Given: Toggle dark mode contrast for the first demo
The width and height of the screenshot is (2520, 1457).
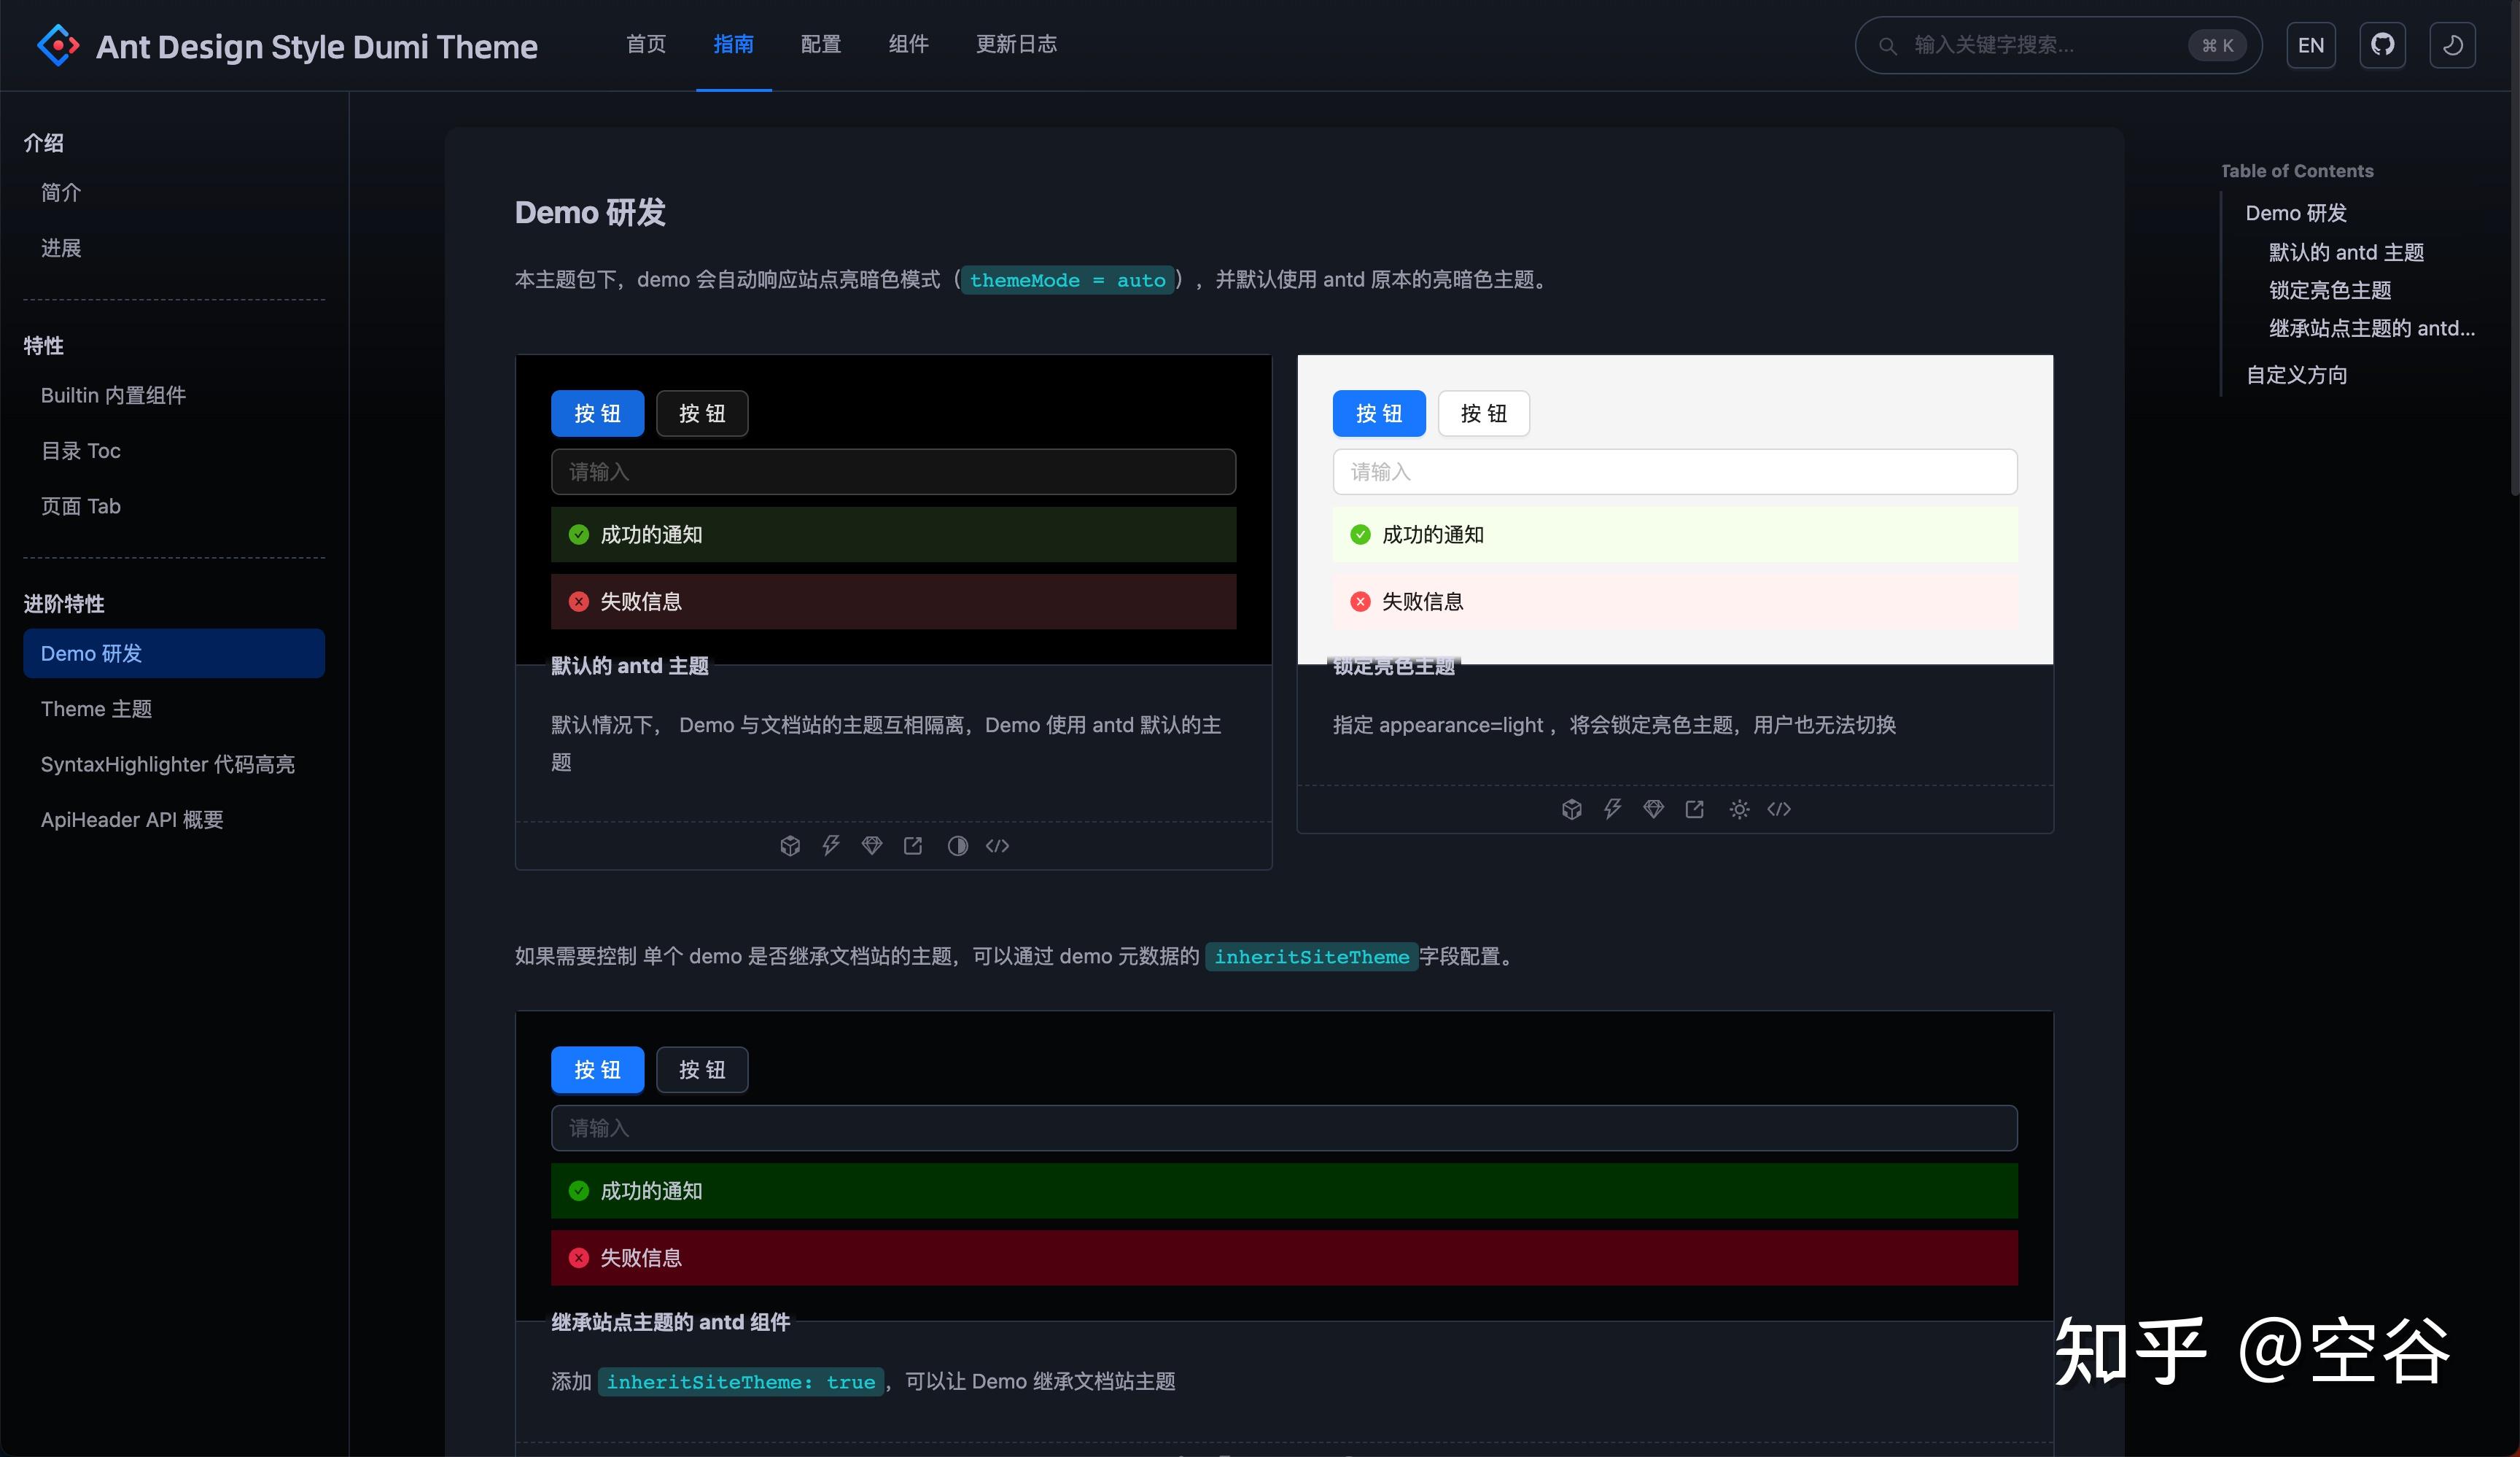Looking at the screenshot, I should 957,845.
